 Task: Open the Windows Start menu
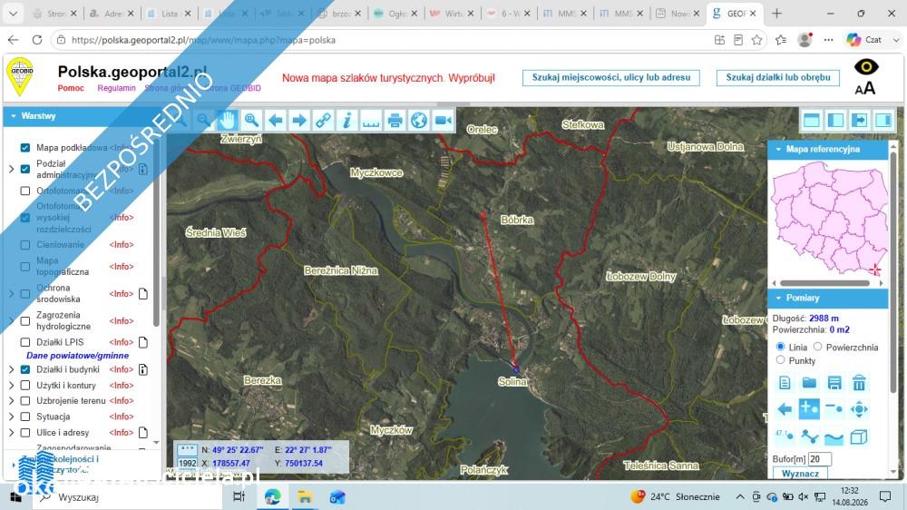[15, 496]
